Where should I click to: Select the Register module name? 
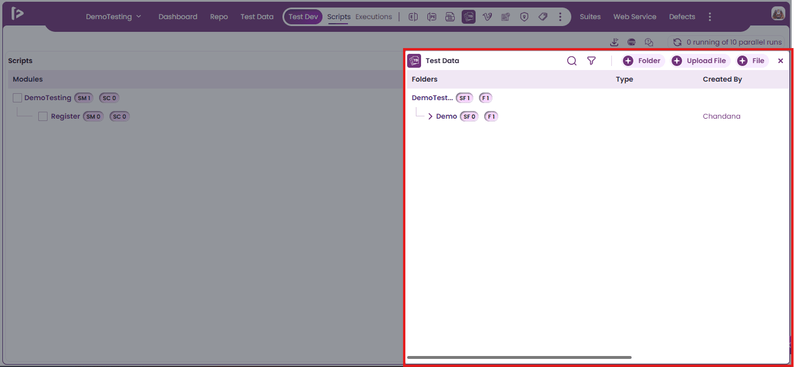(x=66, y=116)
